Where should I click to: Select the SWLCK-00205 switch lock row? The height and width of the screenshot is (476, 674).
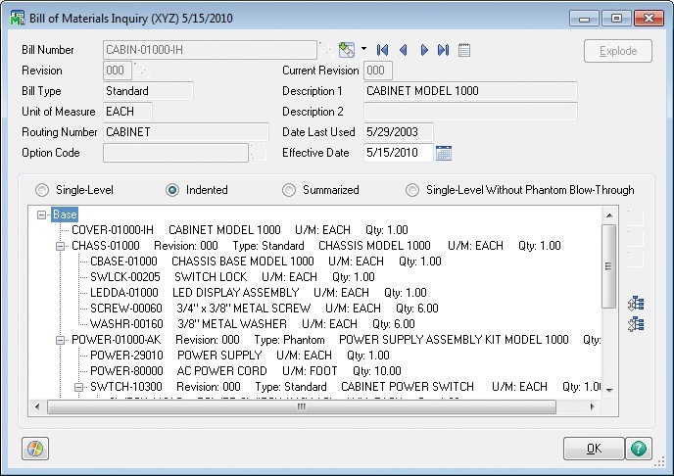[232, 277]
